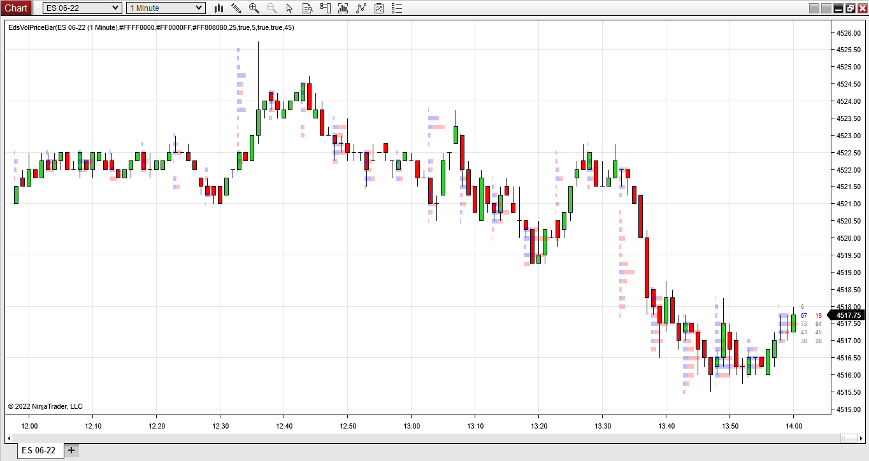The image size is (869, 461).
Task: Open the Data Series bars icon
Action: click(x=343, y=8)
